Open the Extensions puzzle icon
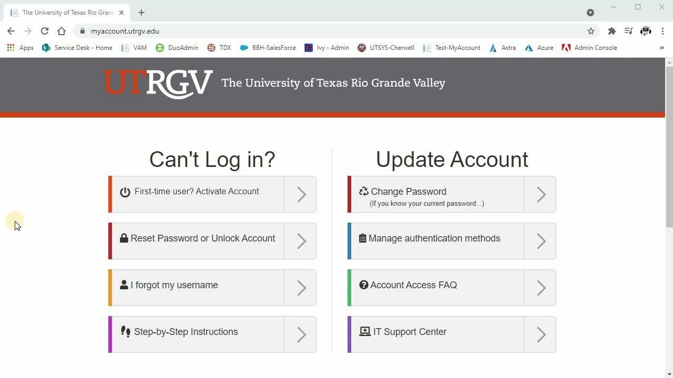The width and height of the screenshot is (673, 378). pos(611,31)
